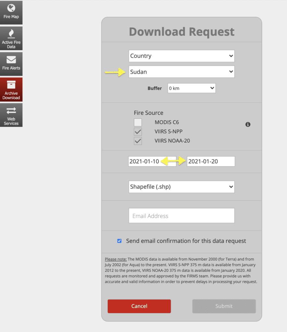
Task: Click the "VIIRS S-NPP" label text
Action: tap(168, 132)
